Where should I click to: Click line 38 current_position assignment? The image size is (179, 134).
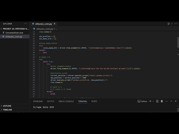[81, 75]
